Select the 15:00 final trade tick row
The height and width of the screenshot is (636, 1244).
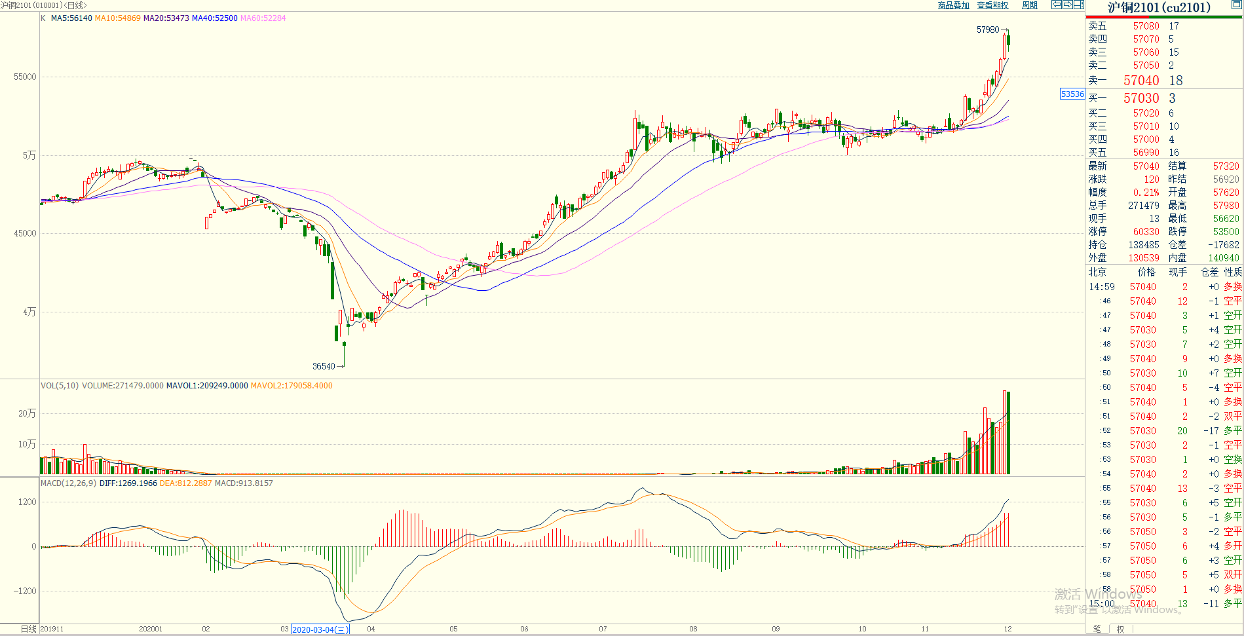(x=1165, y=604)
